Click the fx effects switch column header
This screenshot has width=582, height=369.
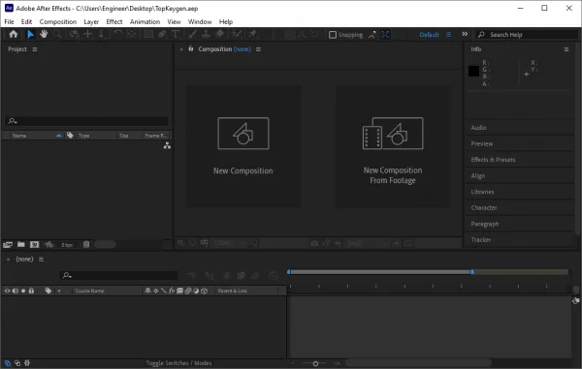172,291
